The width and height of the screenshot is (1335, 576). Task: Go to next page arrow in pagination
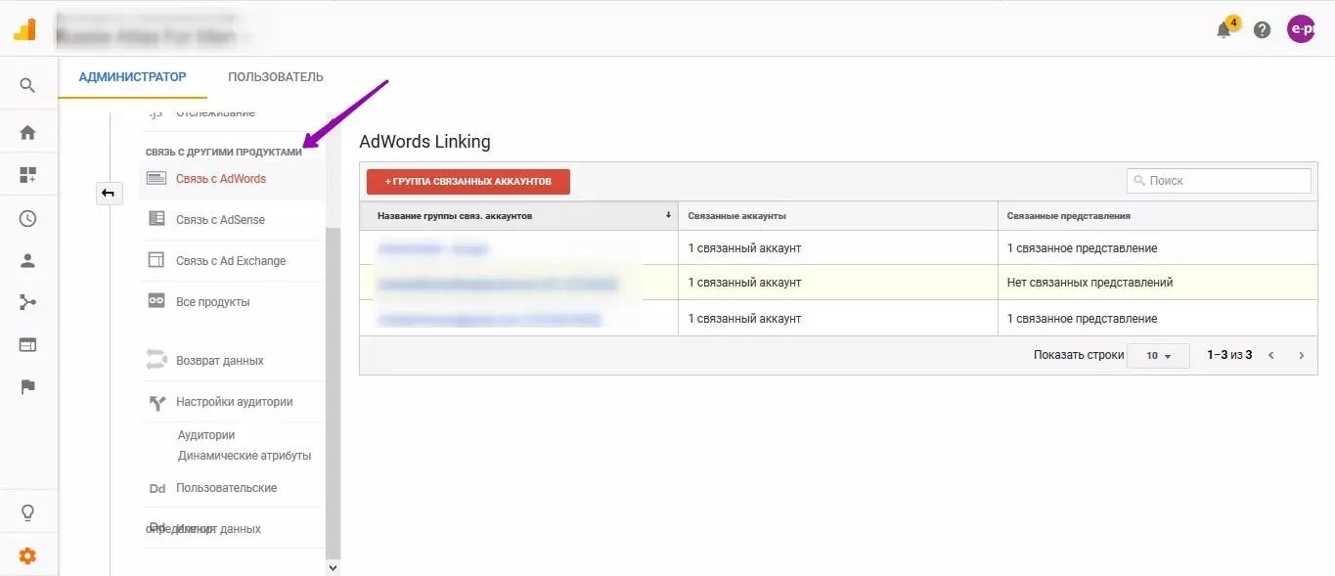click(x=1301, y=355)
